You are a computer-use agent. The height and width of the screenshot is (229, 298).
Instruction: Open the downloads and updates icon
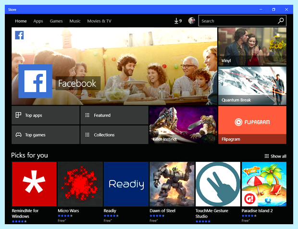click(x=178, y=21)
